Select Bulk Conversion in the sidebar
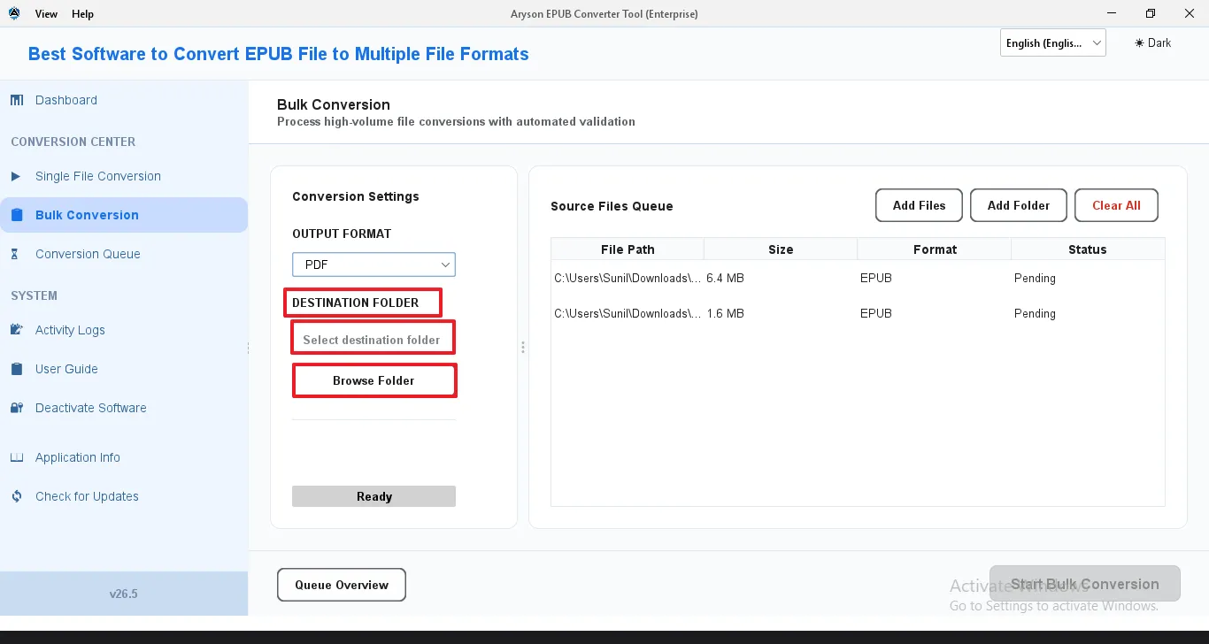1209x644 pixels. pyautogui.click(x=124, y=215)
